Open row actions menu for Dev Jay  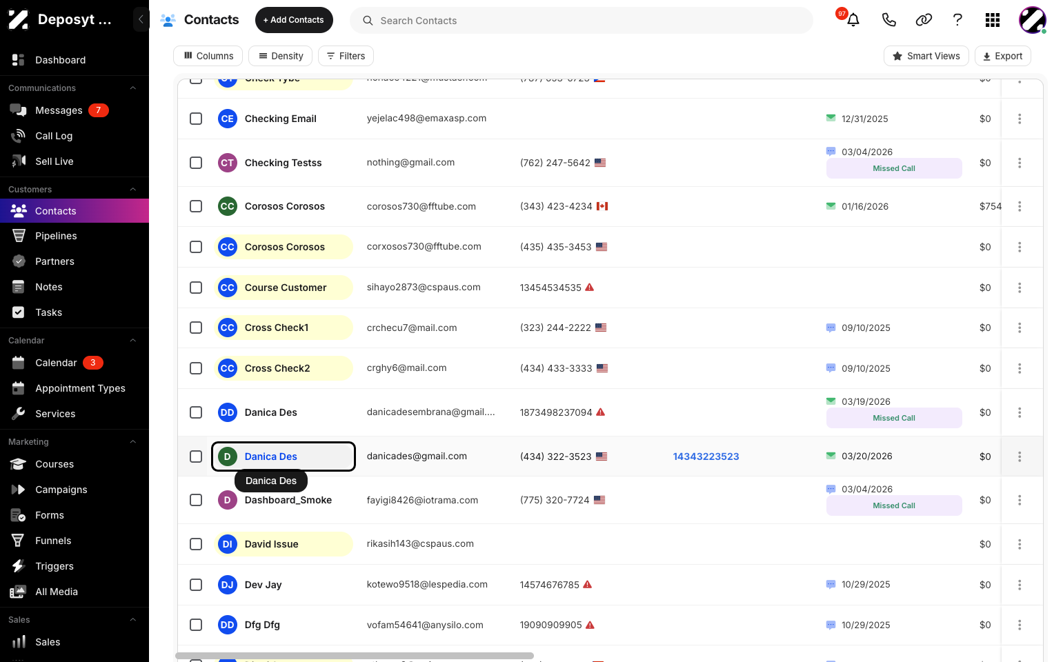tap(1020, 585)
